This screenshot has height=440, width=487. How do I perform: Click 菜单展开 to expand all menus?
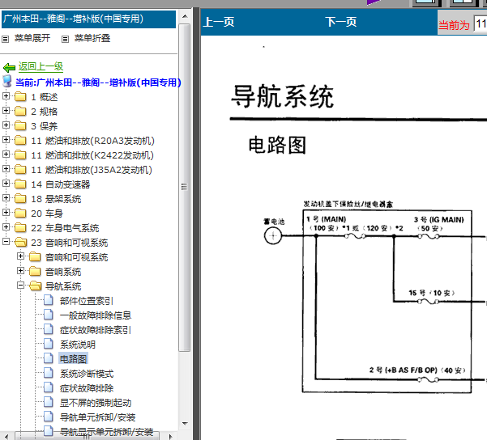click(32, 39)
